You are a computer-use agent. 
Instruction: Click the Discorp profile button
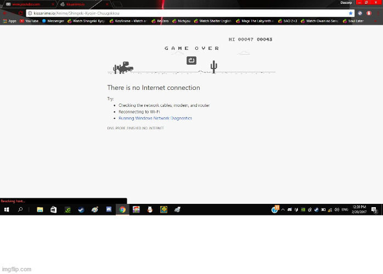(346, 3)
